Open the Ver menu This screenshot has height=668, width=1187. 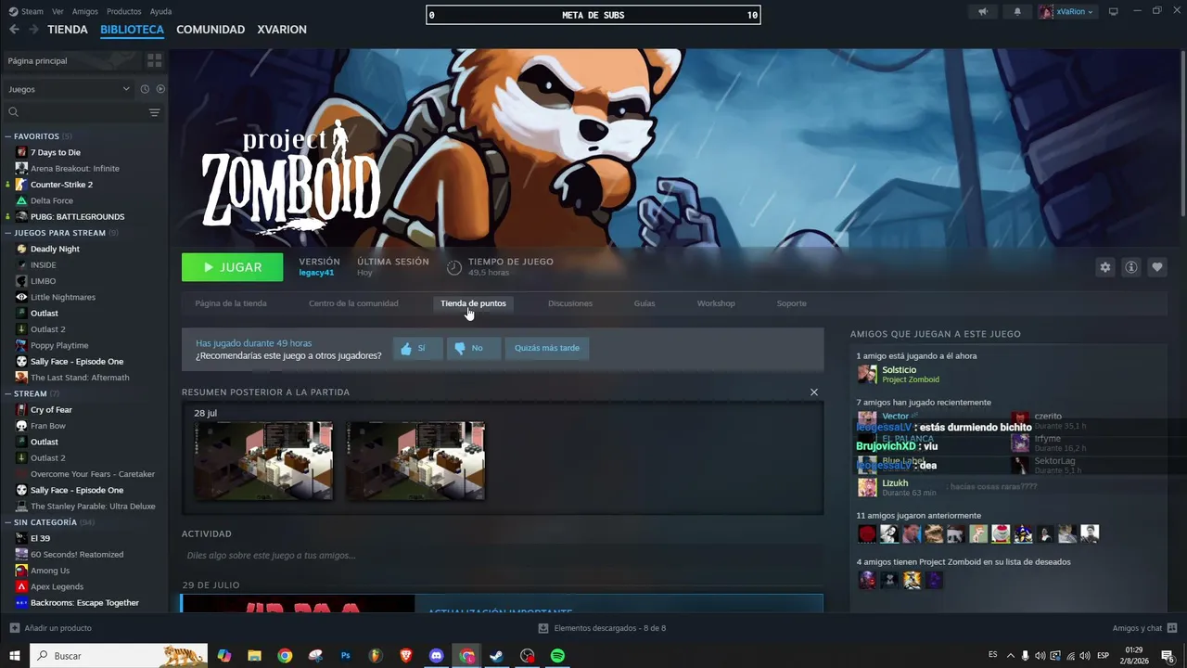57,12
